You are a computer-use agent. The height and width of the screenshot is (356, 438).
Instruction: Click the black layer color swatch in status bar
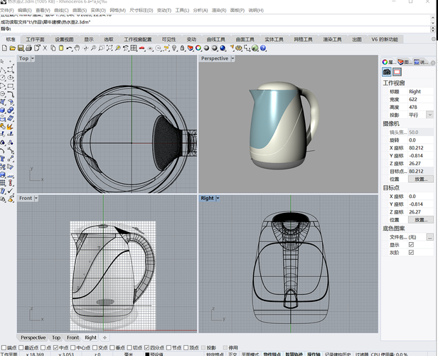[148, 354]
